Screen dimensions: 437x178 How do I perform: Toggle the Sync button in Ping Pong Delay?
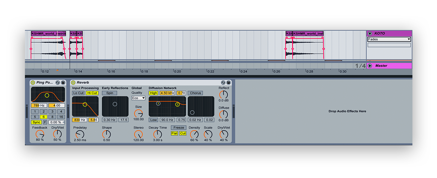36,122
